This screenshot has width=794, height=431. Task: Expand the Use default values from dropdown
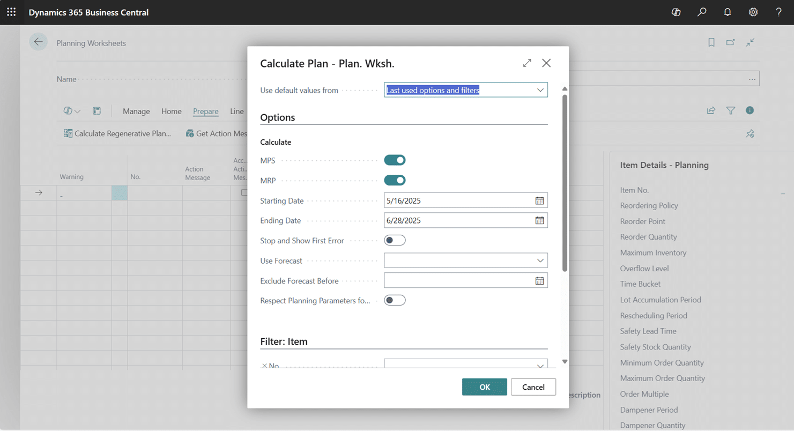pos(540,90)
